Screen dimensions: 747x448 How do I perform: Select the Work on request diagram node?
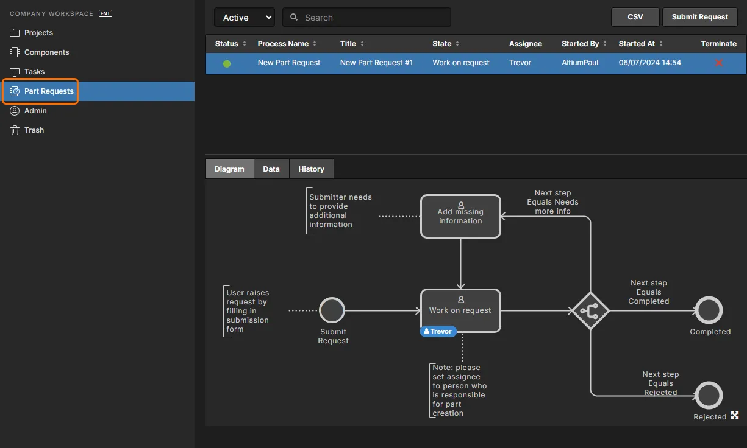[460, 307]
